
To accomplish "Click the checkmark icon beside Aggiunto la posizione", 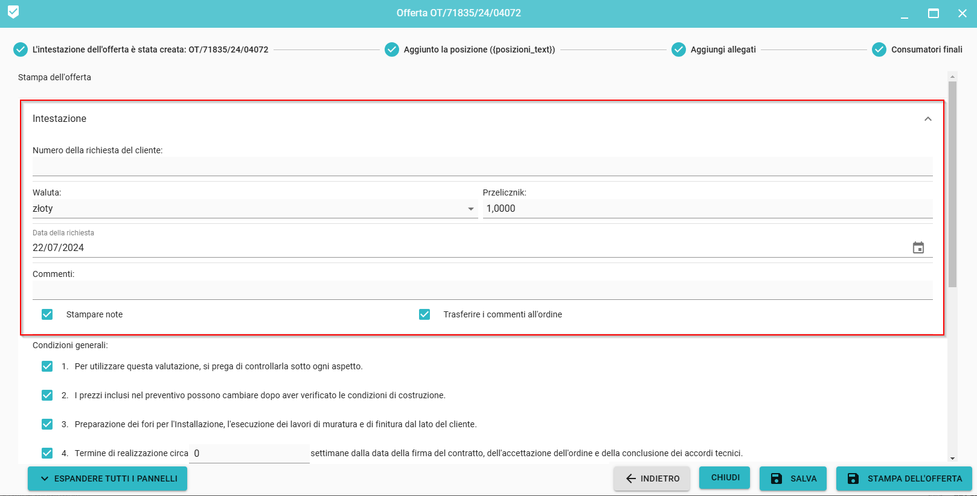I will click(391, 49).
